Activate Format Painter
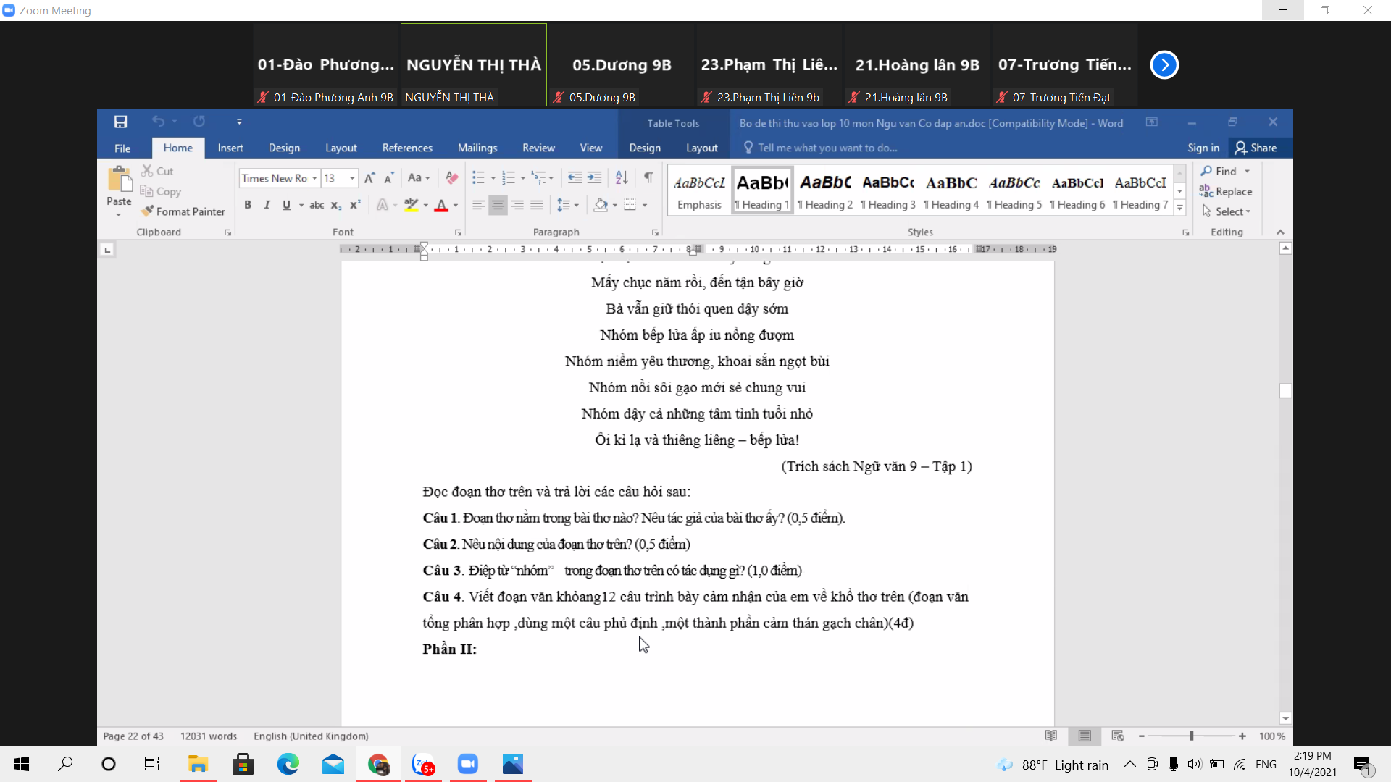Image resolution: width=1391 pixels, height=782 pixels. pyautogui.click(x=183, y=211)
